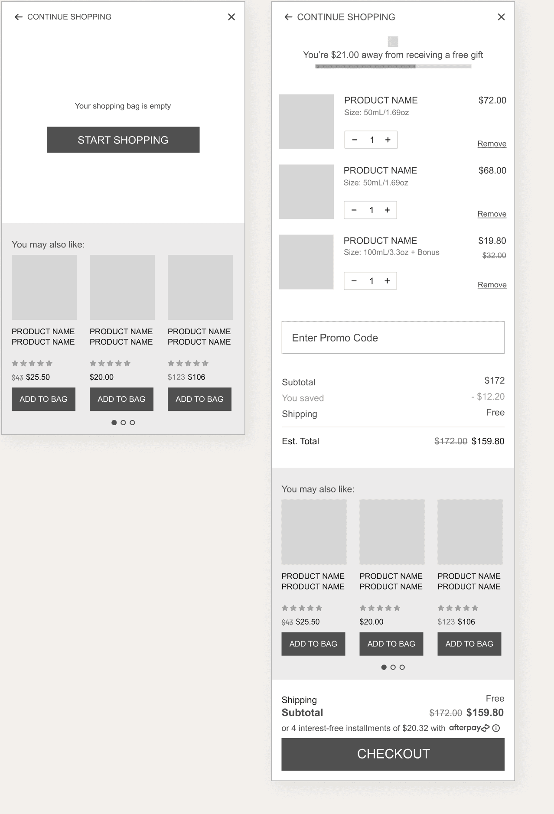Click the CHECKOUT button
The height and width of the screenshot is (814, 554).
tap(393, 754)
